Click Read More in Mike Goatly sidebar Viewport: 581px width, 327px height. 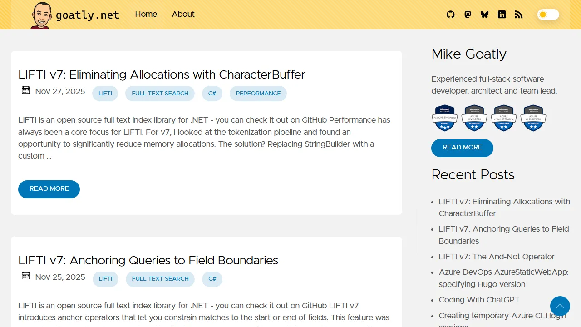coord(462,148)
